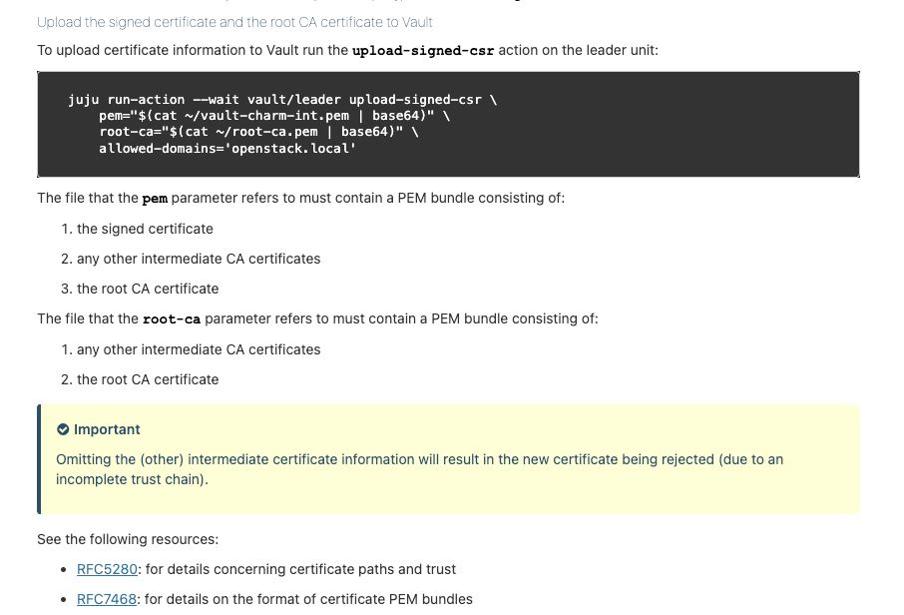This screenshot has height=615, width=904.
Task: Click the bold upload-signed-csr inline code term
Action: pos(423,51)
